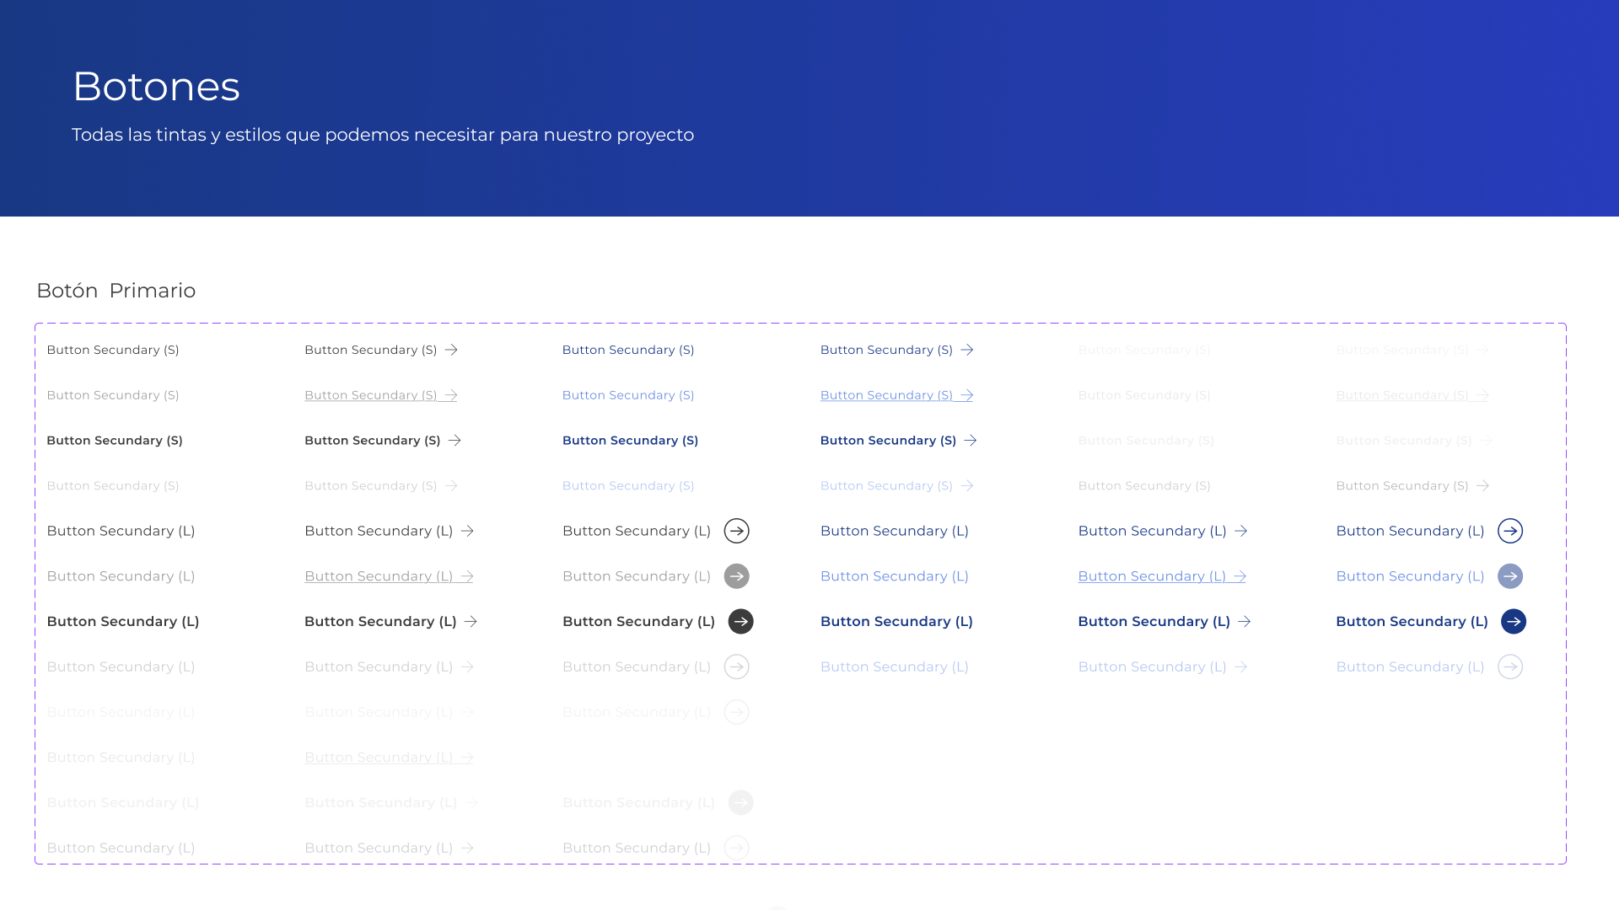The image size is (1619, 910).
Task: Click the light blue filled circle arrow icon
Action: coord(1510,576)
